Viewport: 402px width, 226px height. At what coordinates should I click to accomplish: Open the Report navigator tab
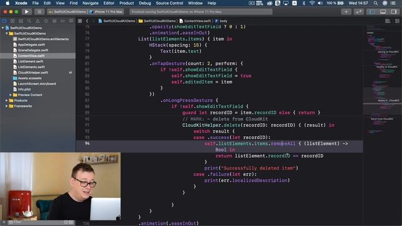point(71,21)
